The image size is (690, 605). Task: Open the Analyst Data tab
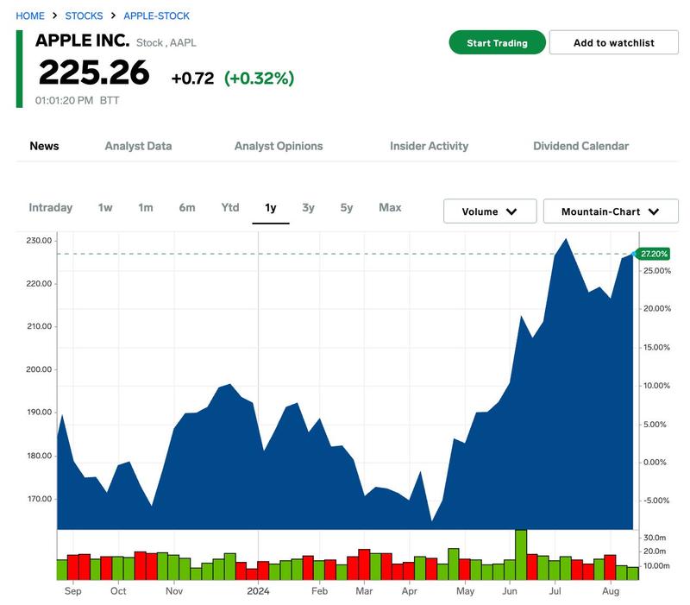click(x=138, y=146)
